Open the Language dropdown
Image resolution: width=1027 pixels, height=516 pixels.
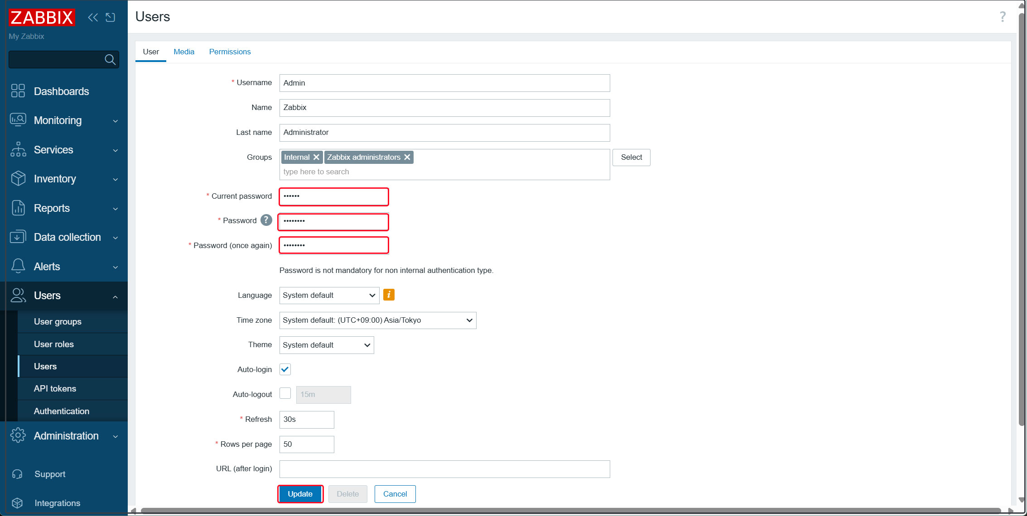(x=329, y=295)
